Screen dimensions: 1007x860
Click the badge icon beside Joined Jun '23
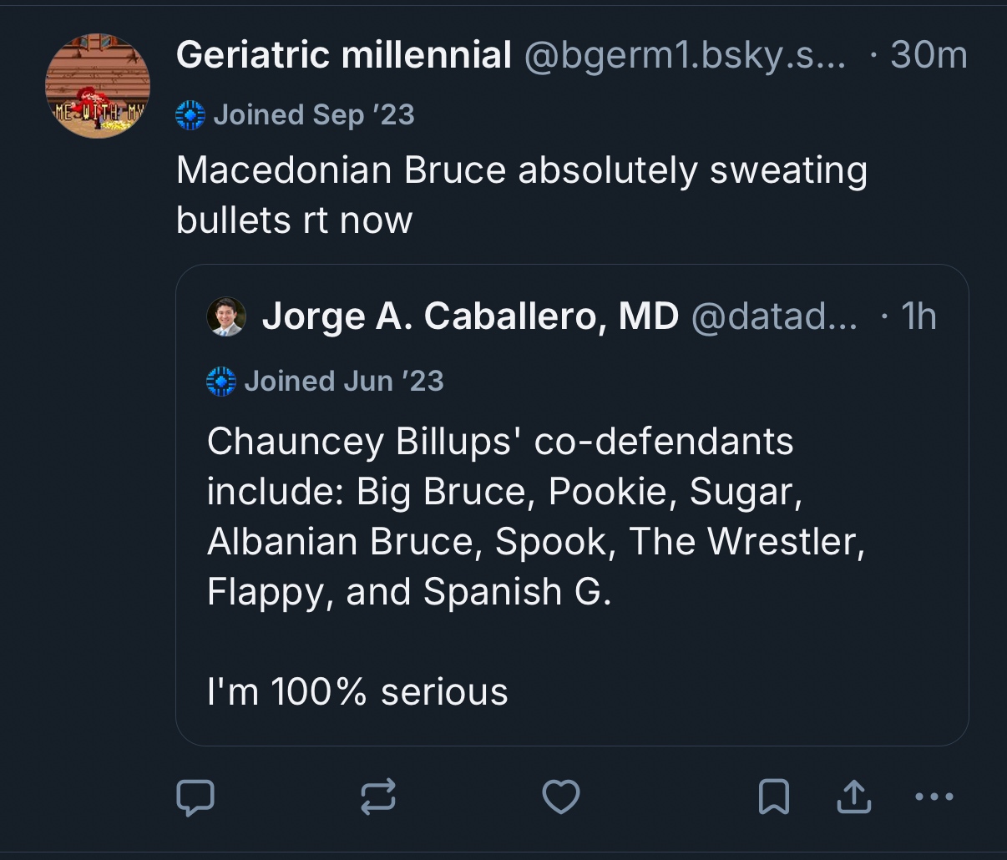(x=220, y=382)
